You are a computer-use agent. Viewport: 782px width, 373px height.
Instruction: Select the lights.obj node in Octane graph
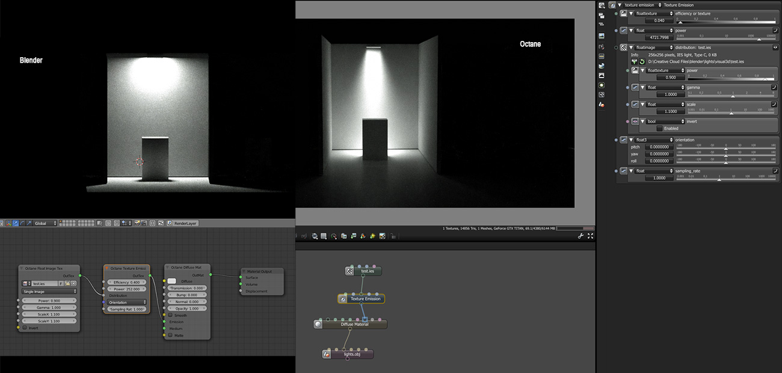348,354
